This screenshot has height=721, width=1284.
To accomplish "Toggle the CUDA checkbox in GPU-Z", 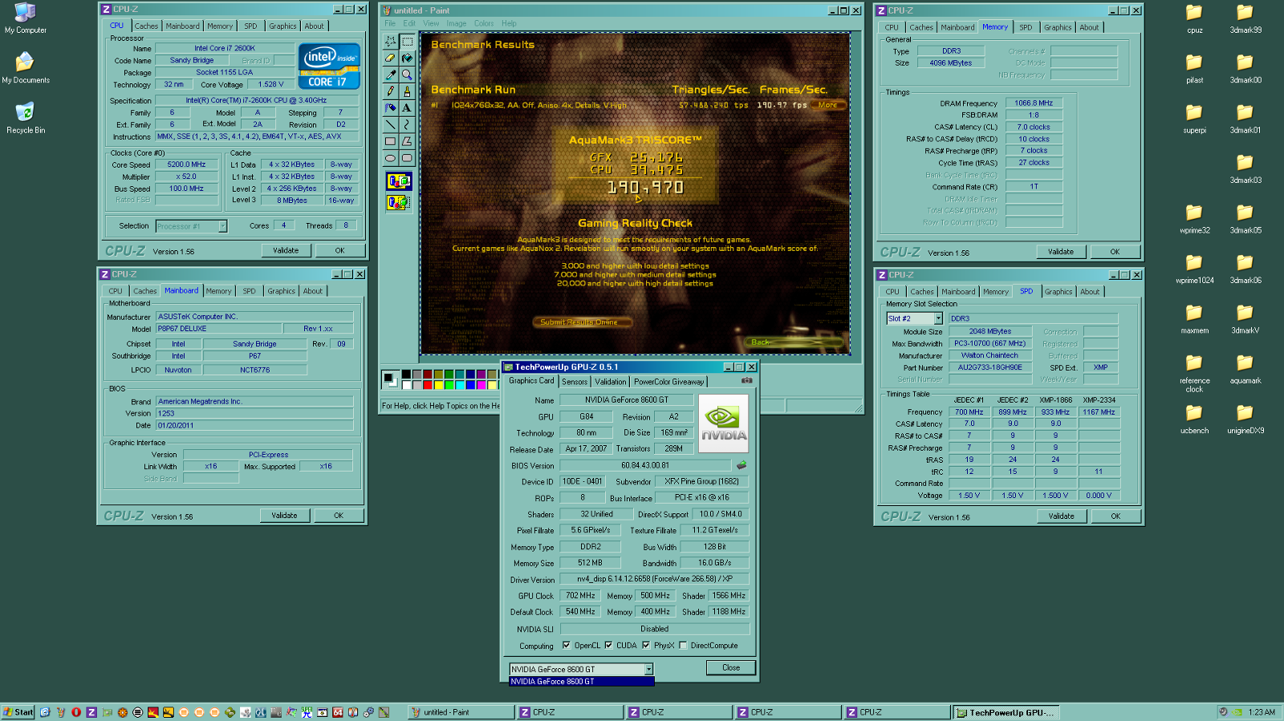I will (608, 645).
